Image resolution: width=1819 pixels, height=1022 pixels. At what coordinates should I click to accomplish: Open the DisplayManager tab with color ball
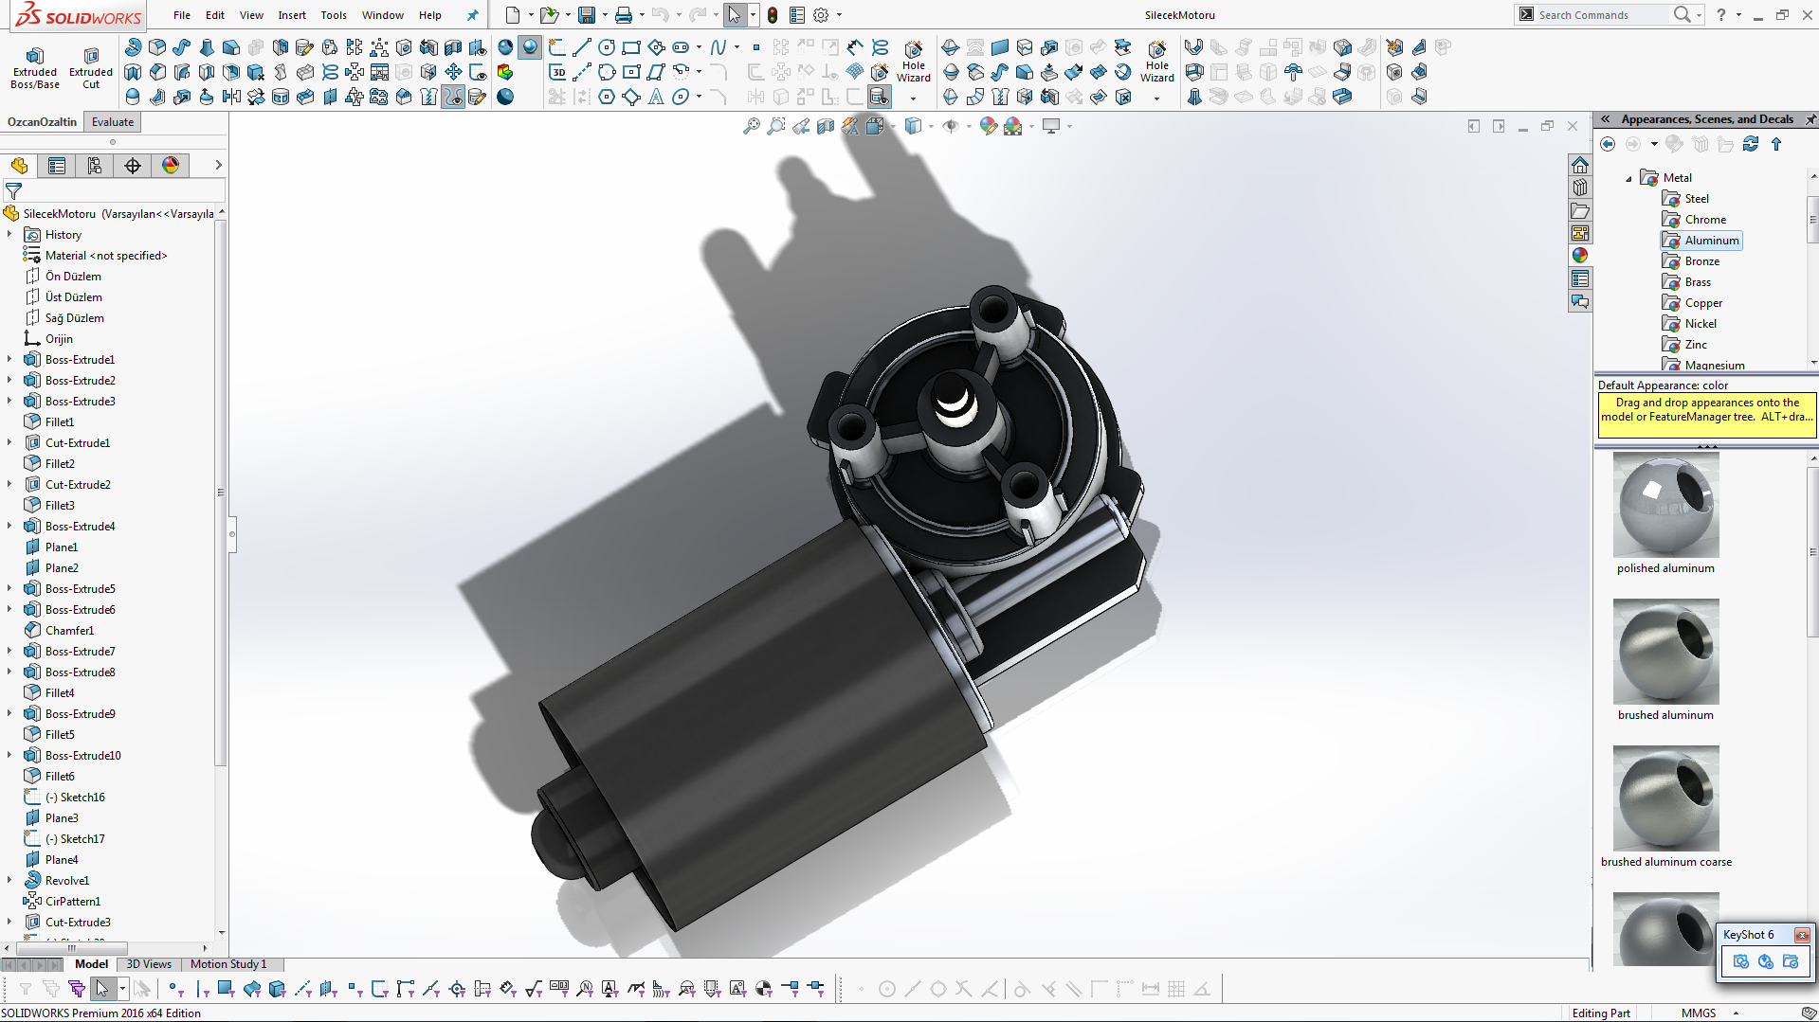[x=171, y=166]
